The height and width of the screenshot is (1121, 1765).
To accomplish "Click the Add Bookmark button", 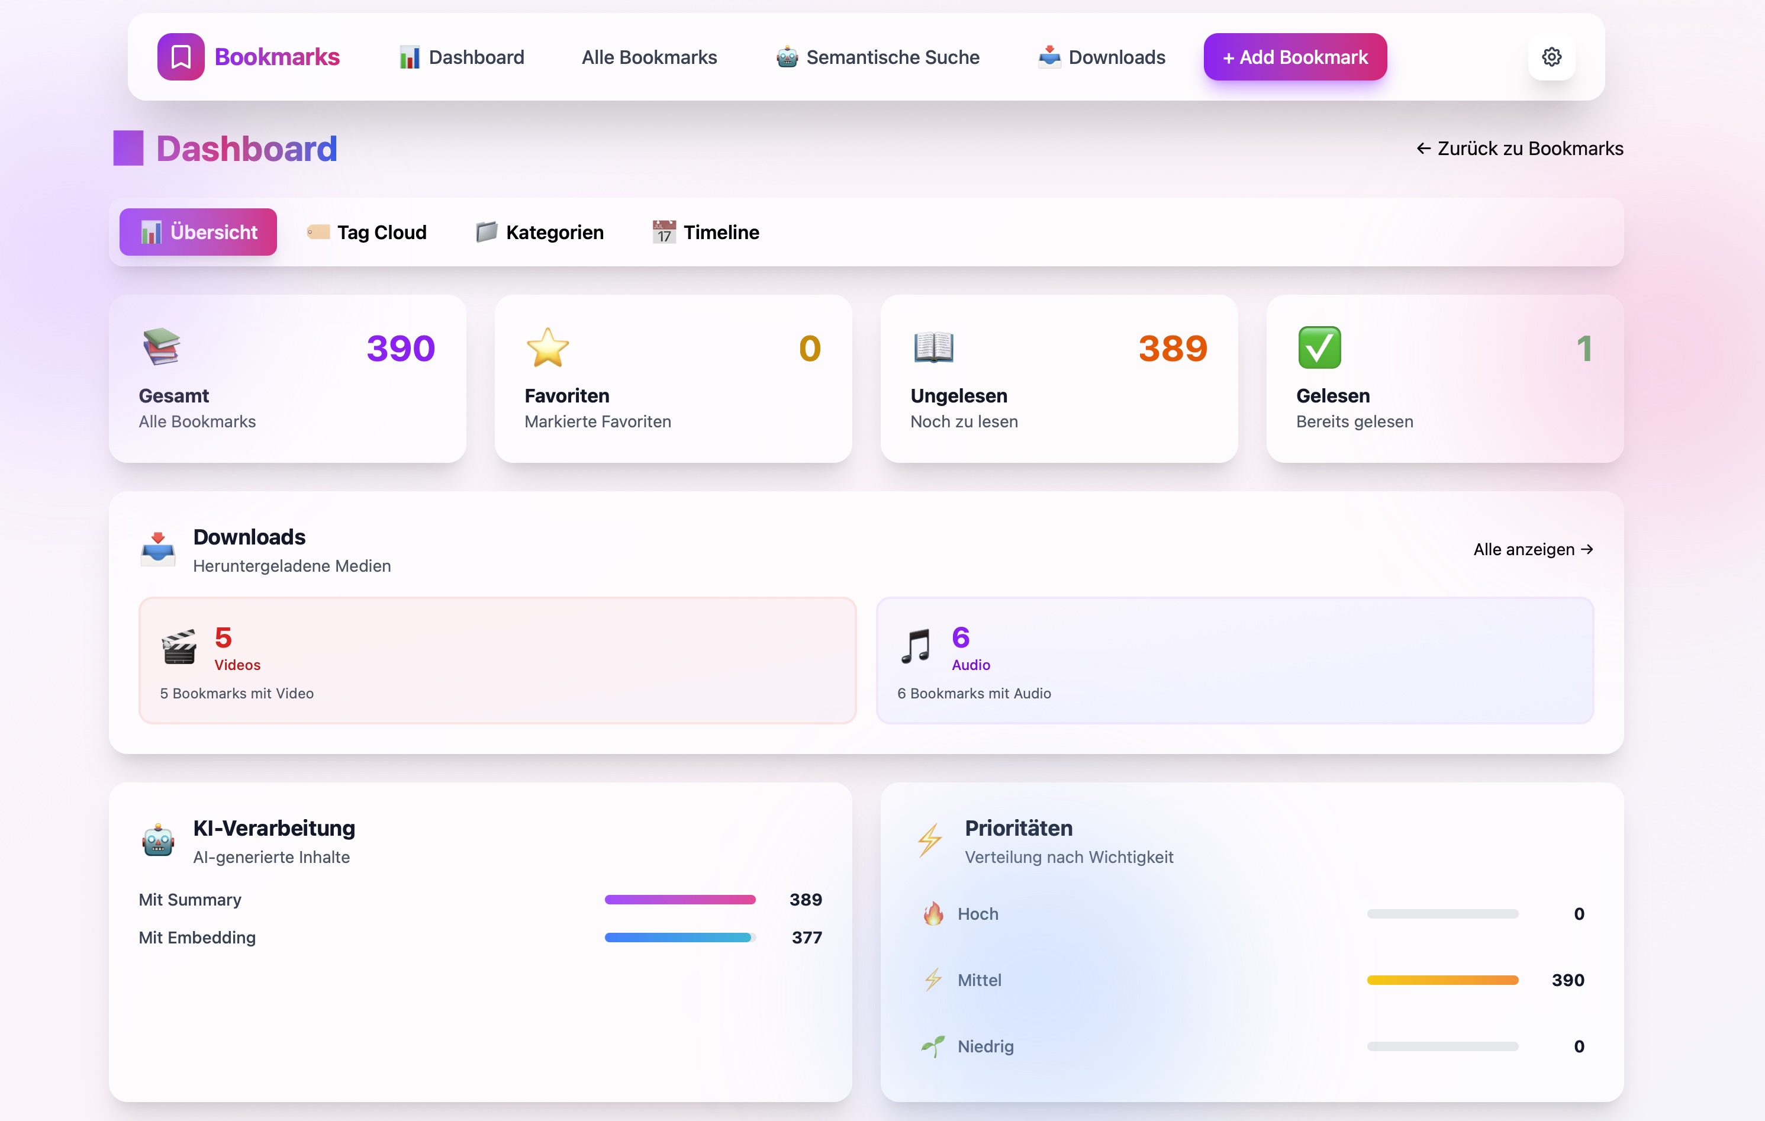I will pyautogui.click(x=1294, y=56).
